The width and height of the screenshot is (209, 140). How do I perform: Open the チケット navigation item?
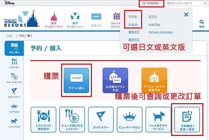click(x=96, y=20)
